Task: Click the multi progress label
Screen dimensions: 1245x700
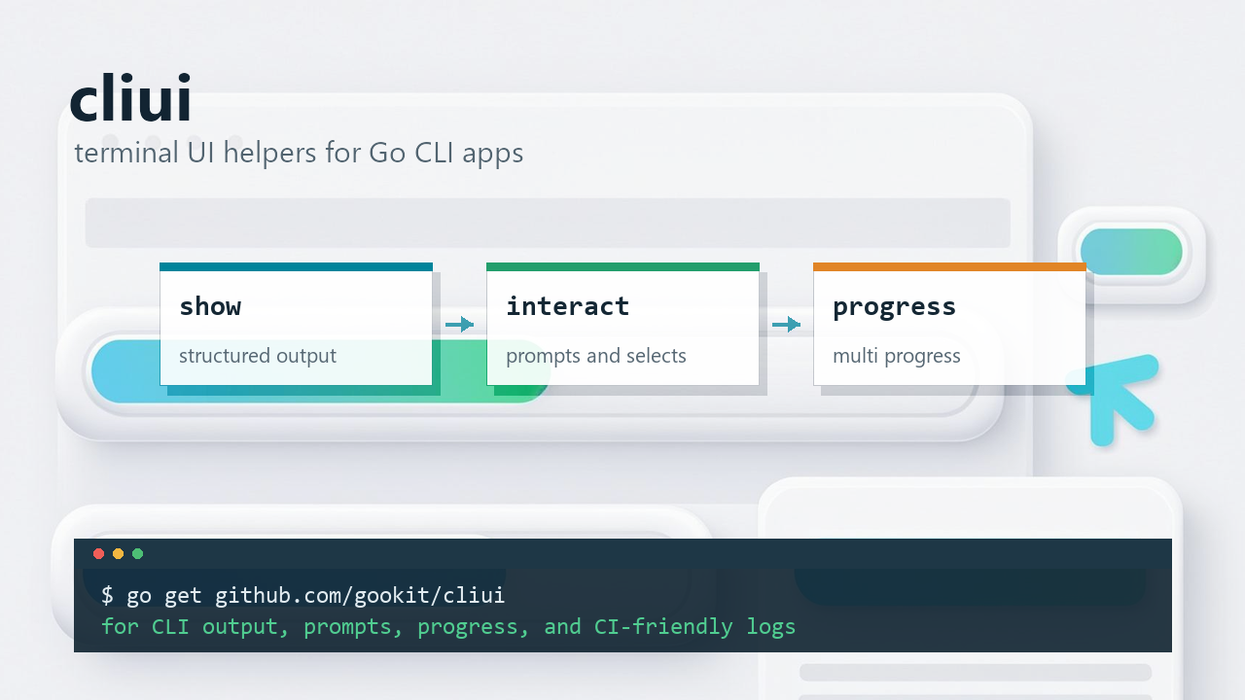Action: click(x=897, y=356)
